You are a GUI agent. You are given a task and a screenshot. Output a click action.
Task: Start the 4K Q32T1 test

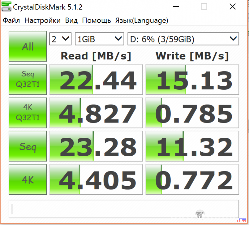(x=28, y=113)
